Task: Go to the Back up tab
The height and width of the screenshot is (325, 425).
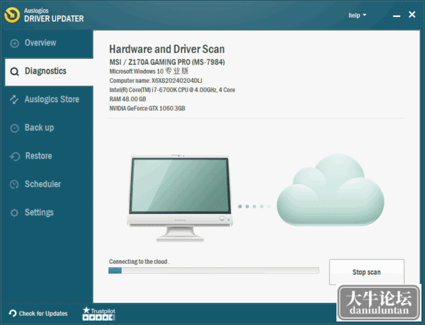Action: (49, 128)
